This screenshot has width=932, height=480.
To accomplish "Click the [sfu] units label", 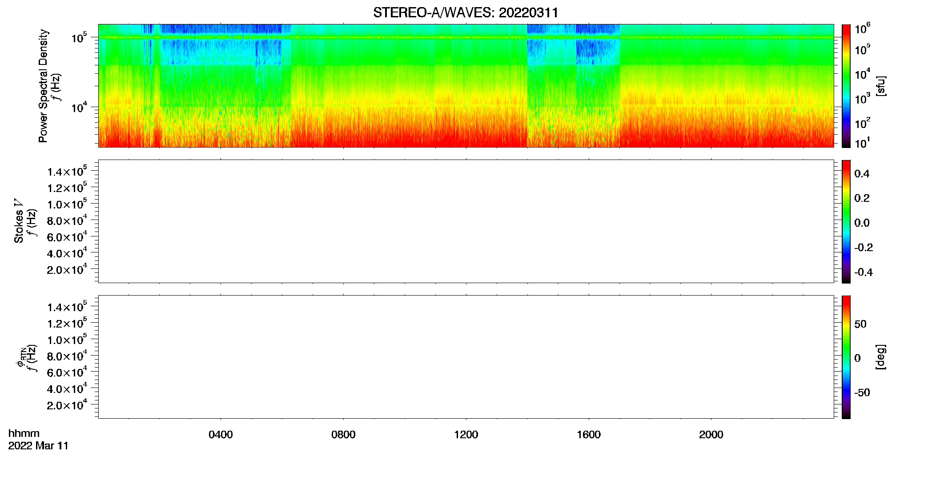I will (881, 86).
